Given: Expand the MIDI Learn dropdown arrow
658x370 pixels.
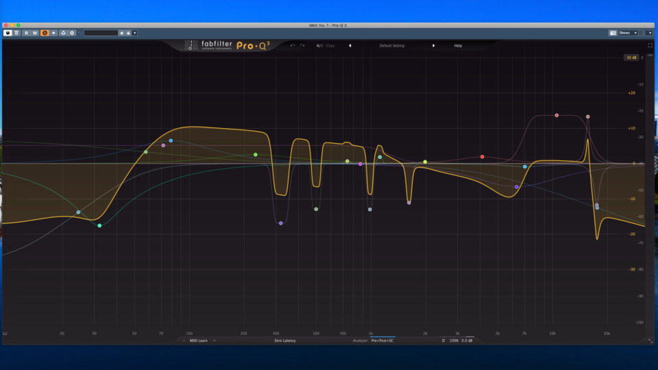Looking at the screenshot, I should point(214,341).
